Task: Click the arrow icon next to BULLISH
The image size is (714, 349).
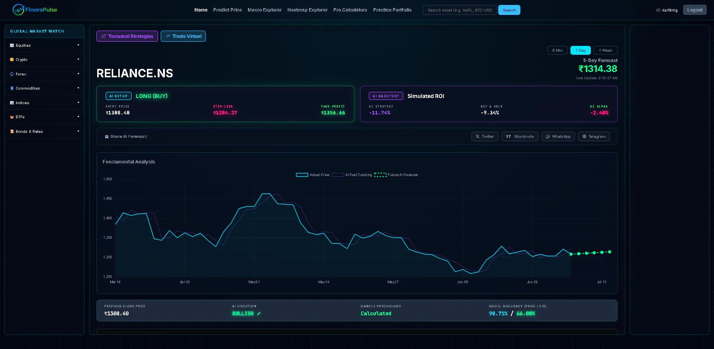Action: click(x=259, y=314)
